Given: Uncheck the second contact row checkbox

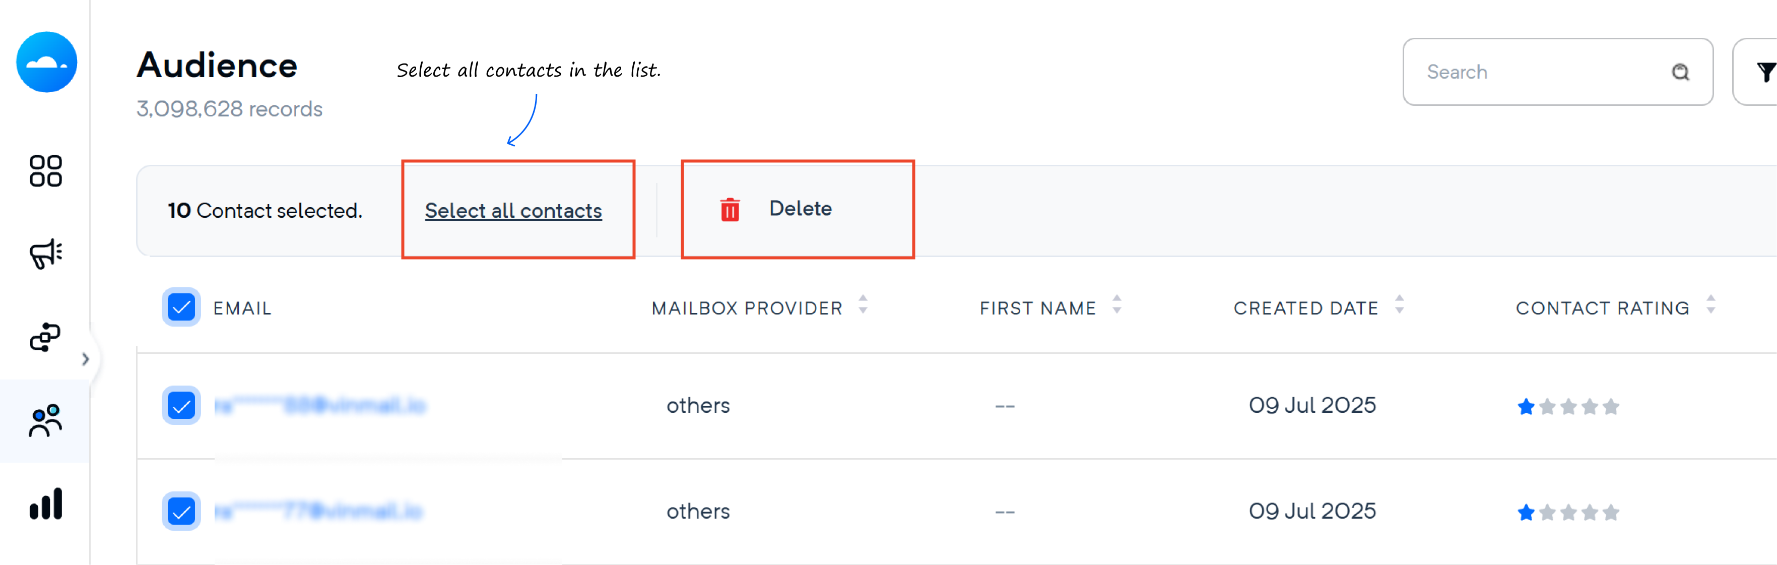Looking at the screenshot, I should point(181,511).
